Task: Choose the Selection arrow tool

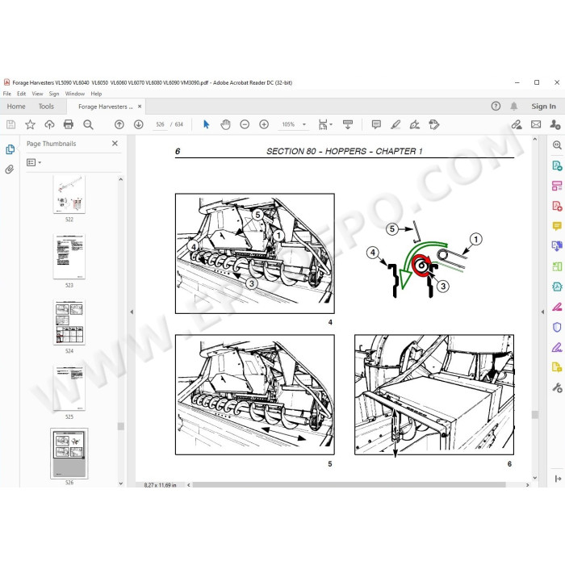Action: coord(206,124)
